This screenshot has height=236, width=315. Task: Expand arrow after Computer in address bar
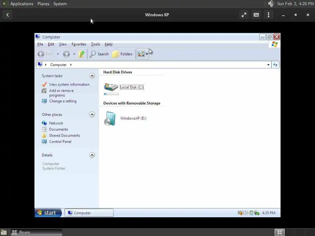71,65
